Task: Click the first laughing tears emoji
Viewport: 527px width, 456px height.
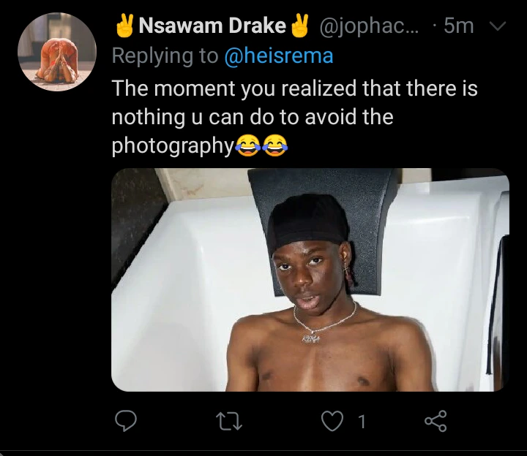Action: [248, 145]
